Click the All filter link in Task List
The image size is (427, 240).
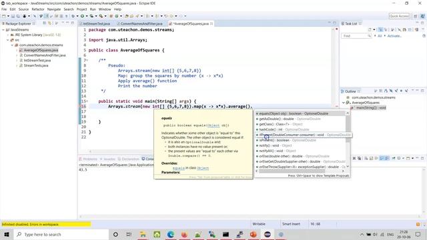pos(380,36)
